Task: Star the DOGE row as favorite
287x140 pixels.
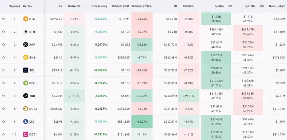Action: pos(4,109)
